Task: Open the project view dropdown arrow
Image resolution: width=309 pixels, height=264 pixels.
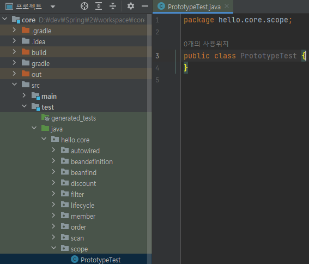Action: click(x=53, y=7)
